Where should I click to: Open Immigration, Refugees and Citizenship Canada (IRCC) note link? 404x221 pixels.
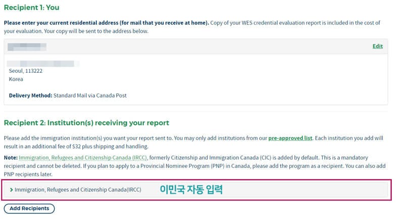(x=83, y=158)
